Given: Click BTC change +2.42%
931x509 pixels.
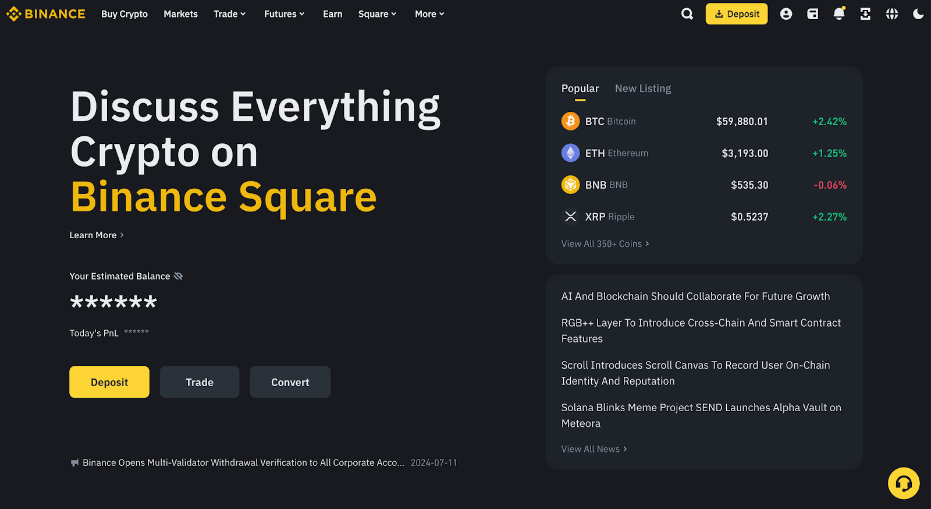Looking at the screenshot, I should tap(829, 122).
